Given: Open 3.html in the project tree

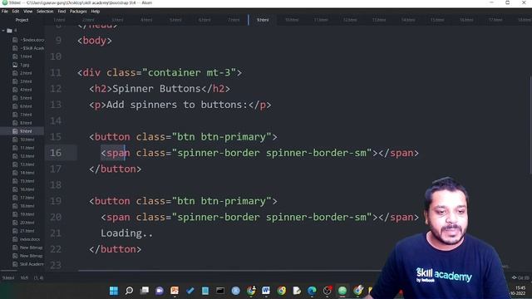Looking at the screenshot, I should (26, 81).
